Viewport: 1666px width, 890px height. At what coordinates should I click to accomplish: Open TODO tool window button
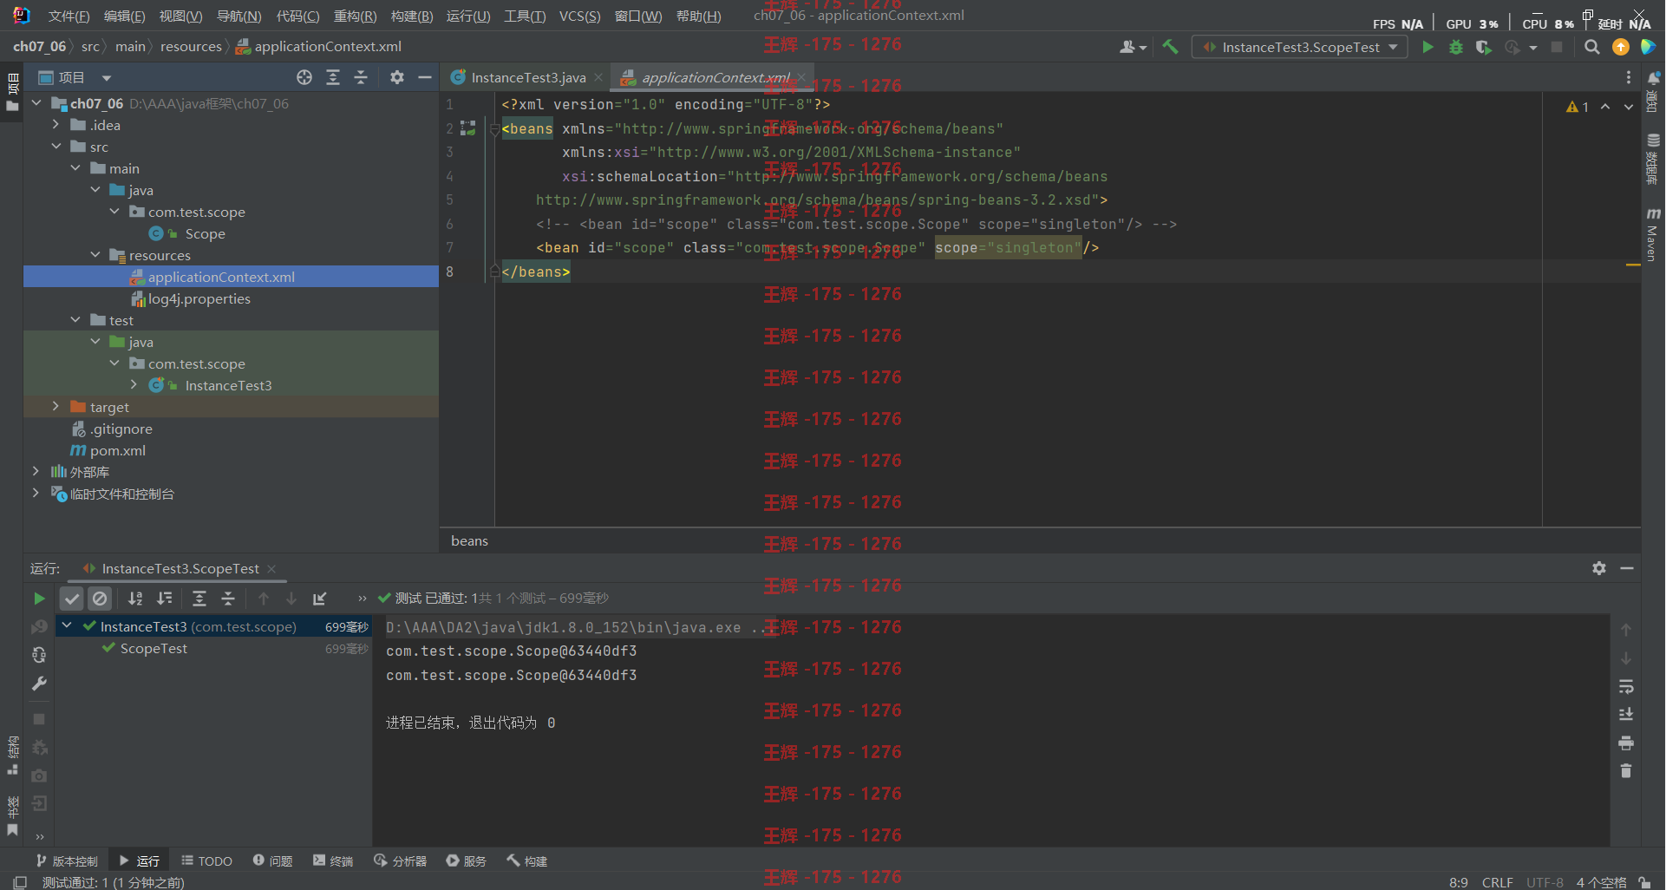[x=206, y=861]
